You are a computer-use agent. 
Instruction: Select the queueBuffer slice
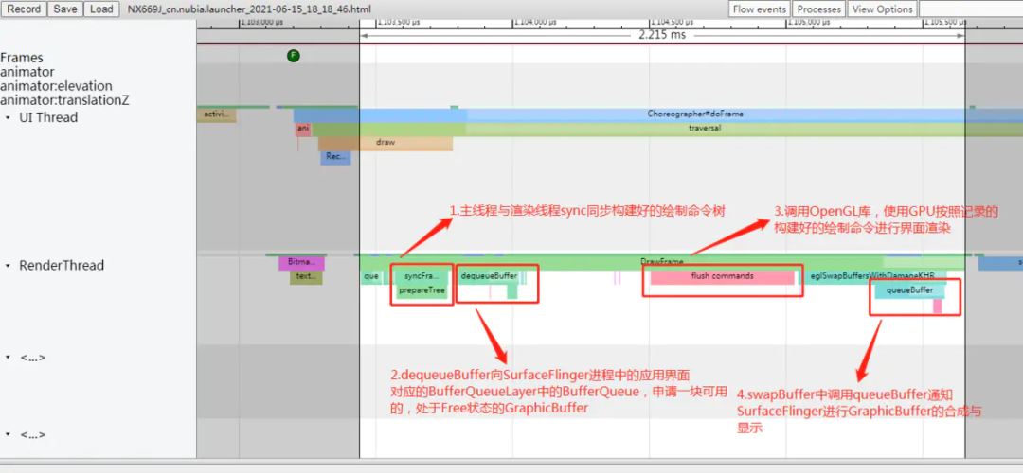click(908, 291)
